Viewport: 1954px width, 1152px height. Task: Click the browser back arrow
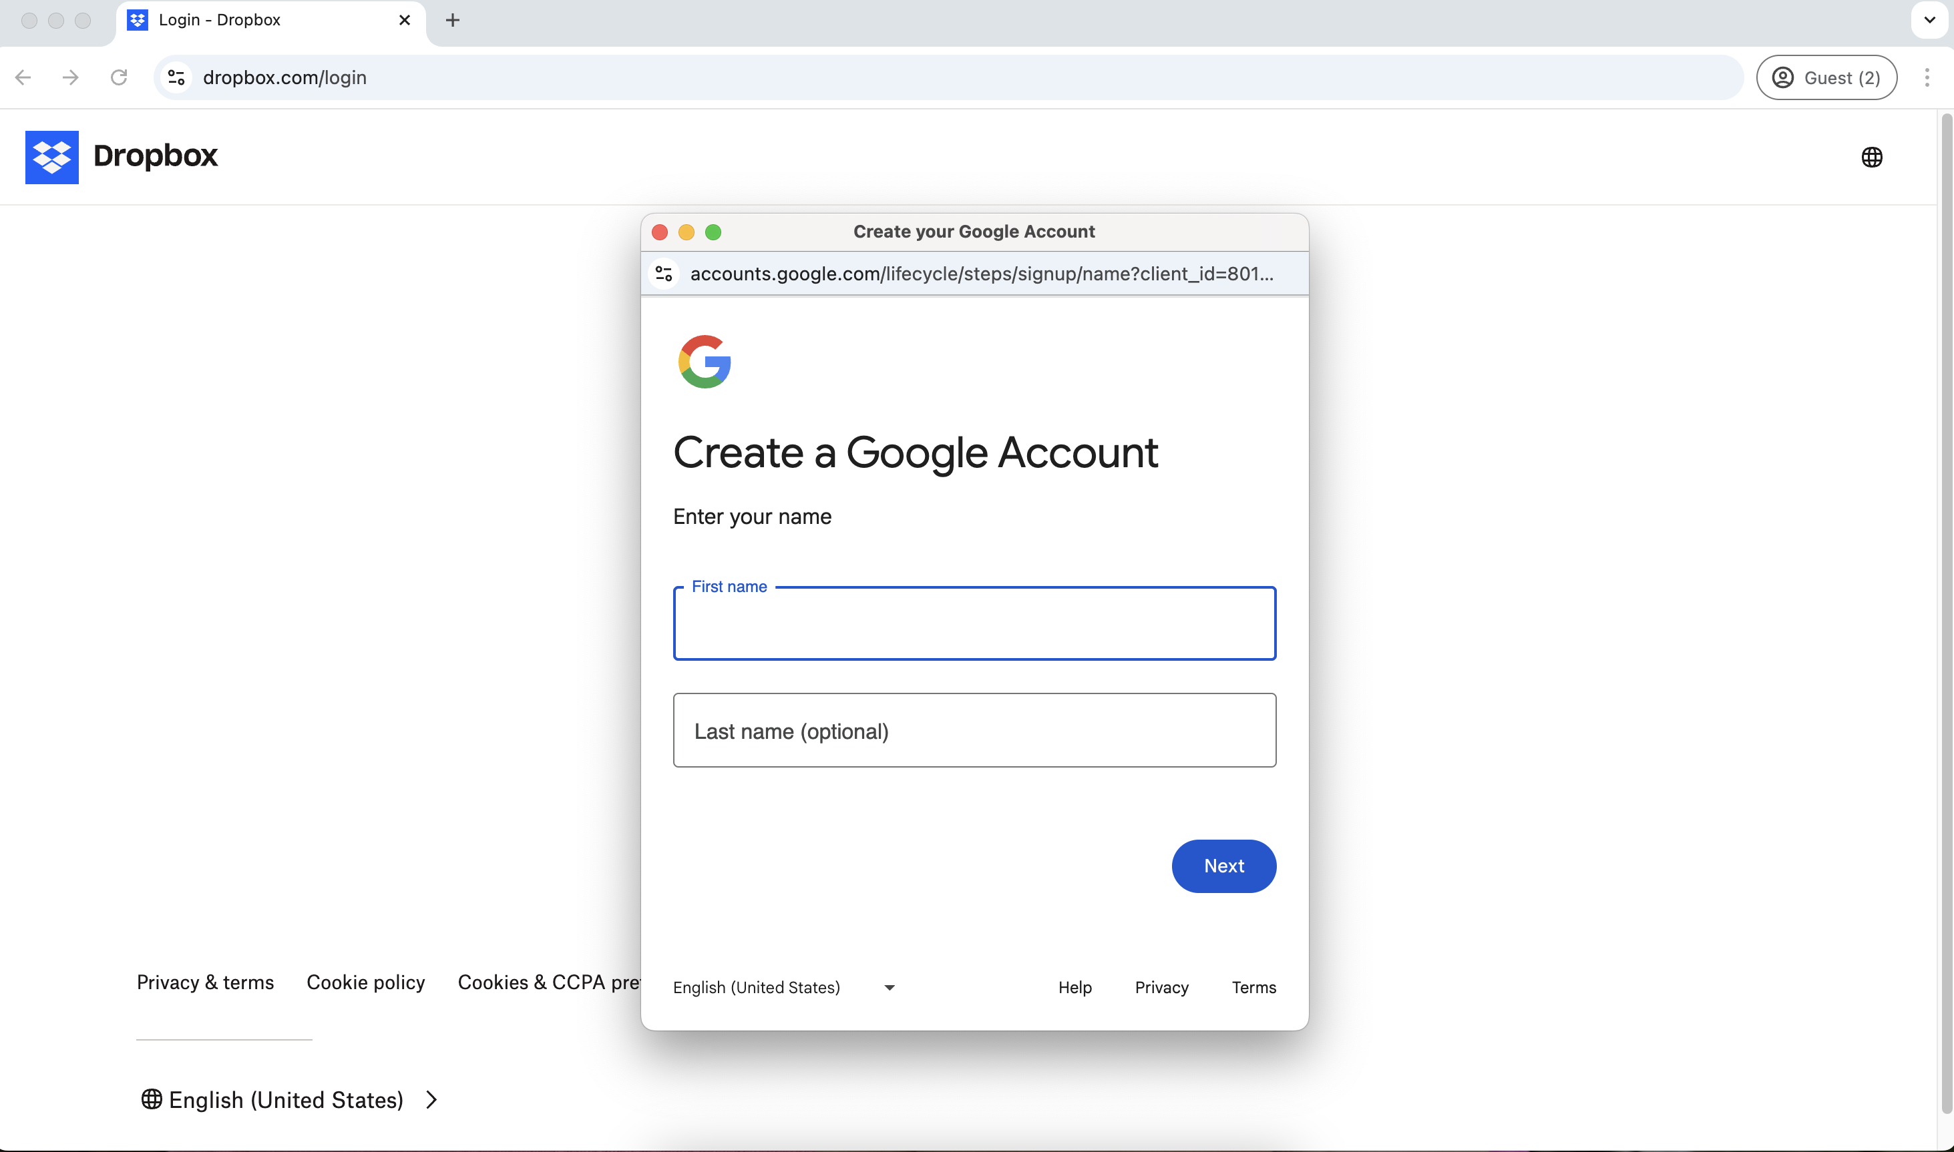(23, 77)
